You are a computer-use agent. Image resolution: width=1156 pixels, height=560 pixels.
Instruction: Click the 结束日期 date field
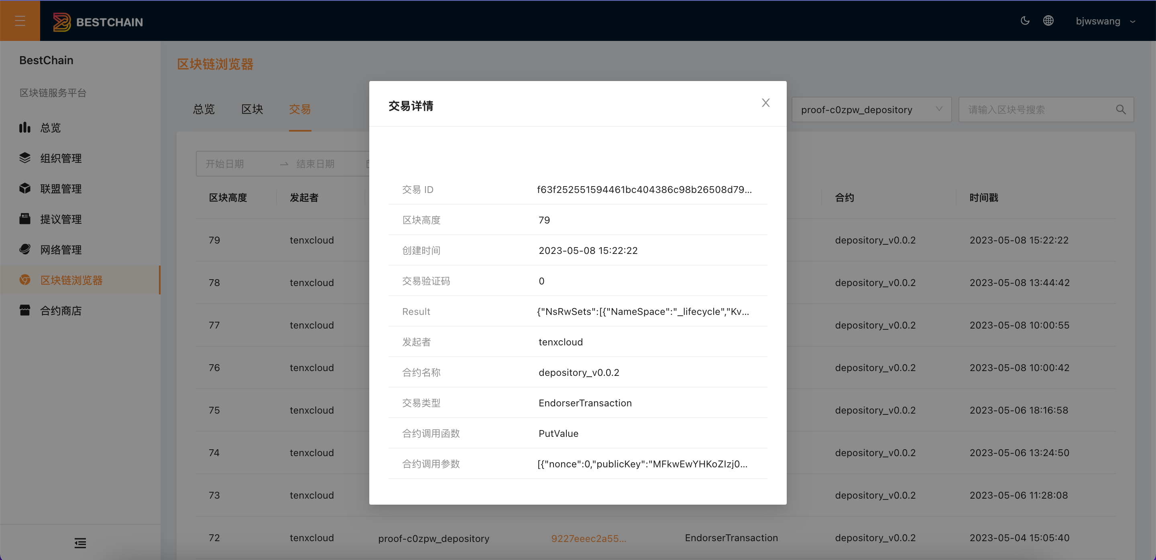[x=315, y=164]
